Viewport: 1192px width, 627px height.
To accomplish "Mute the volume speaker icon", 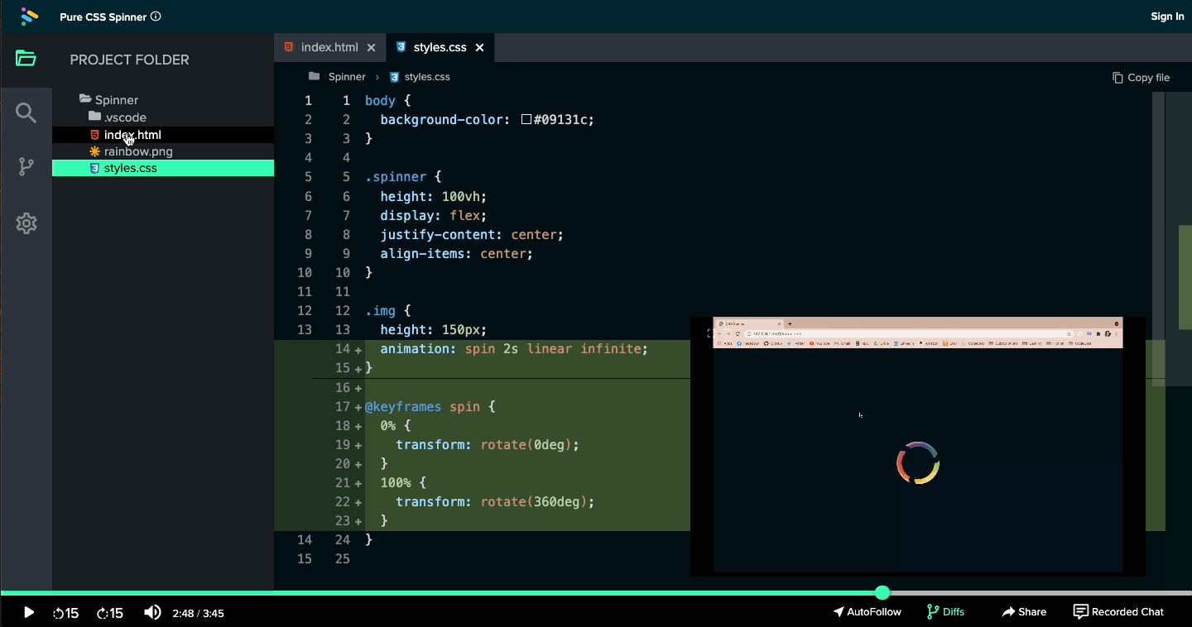I will pyautogui.click(x=152, y=612).
